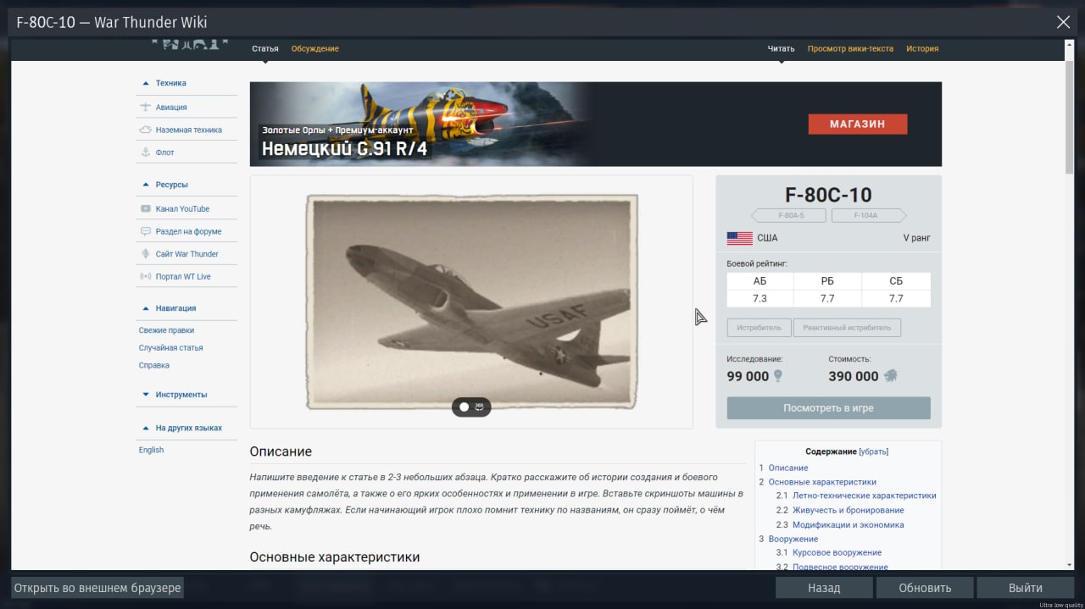Click the Немецкий G.91 R/4 banner

coord(595,124)
